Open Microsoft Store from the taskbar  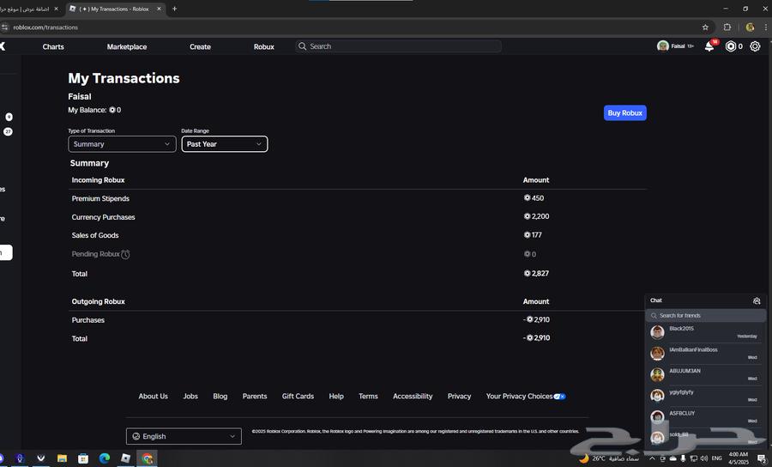[x=83, y=458]
